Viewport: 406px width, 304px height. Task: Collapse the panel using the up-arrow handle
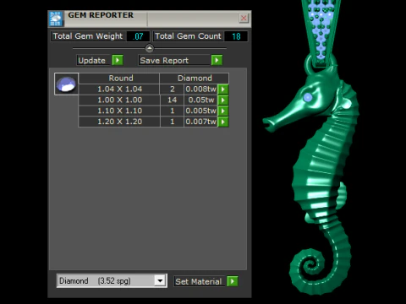coord(150,48)
